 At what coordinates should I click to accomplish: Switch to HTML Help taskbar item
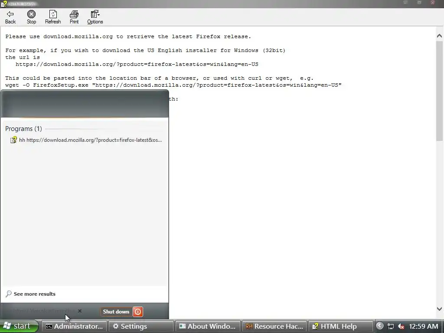pyautogui.click(x=341, y=326)
